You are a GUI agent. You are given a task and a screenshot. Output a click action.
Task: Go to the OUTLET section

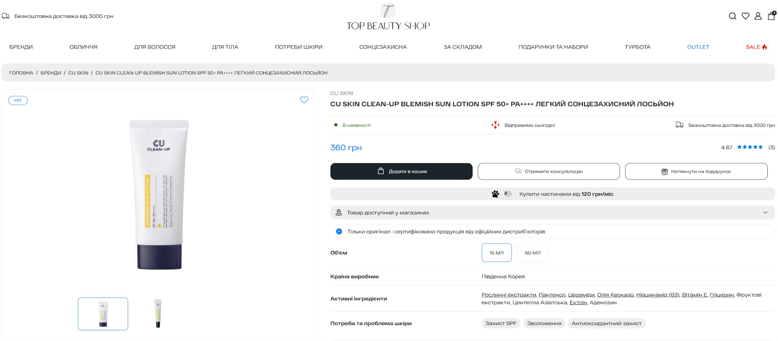698,47
